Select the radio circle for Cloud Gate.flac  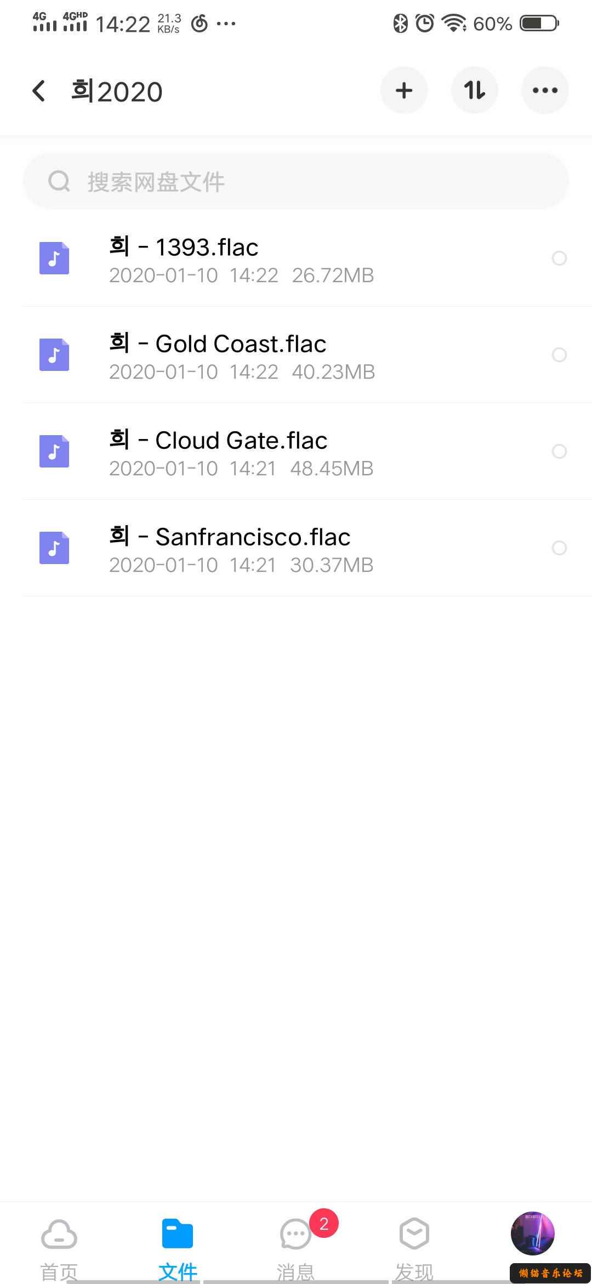[559, 451]
